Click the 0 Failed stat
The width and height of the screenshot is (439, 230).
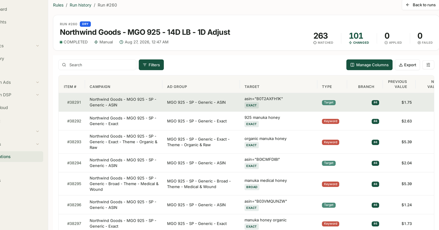[425, 38]
